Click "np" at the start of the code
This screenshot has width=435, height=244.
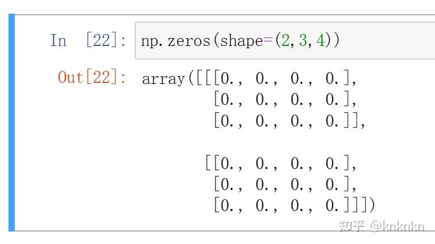[x=150, y=42]
